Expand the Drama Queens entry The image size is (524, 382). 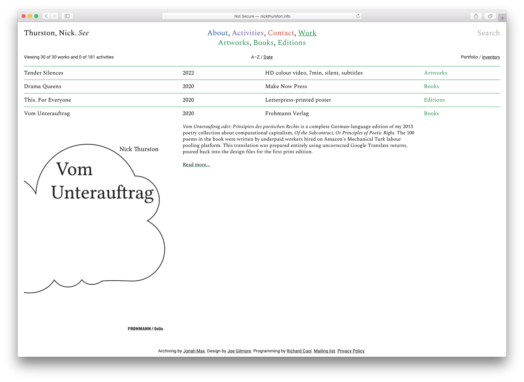43,87
